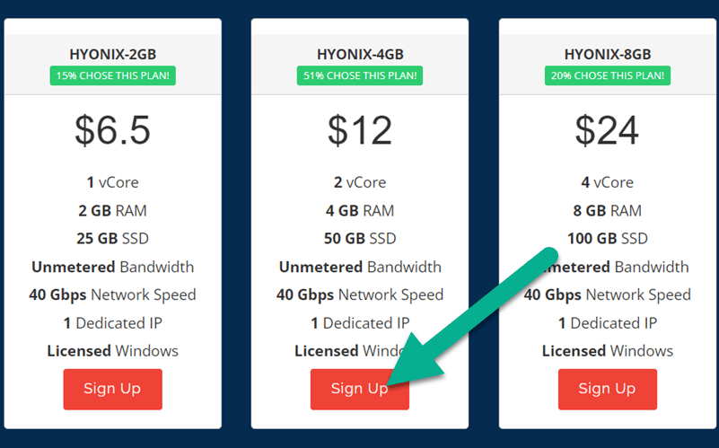719x448 pixels.
Task: Click the '20% CHOSE THIS PLAN!' badge
Action: (x=608, y=75)
